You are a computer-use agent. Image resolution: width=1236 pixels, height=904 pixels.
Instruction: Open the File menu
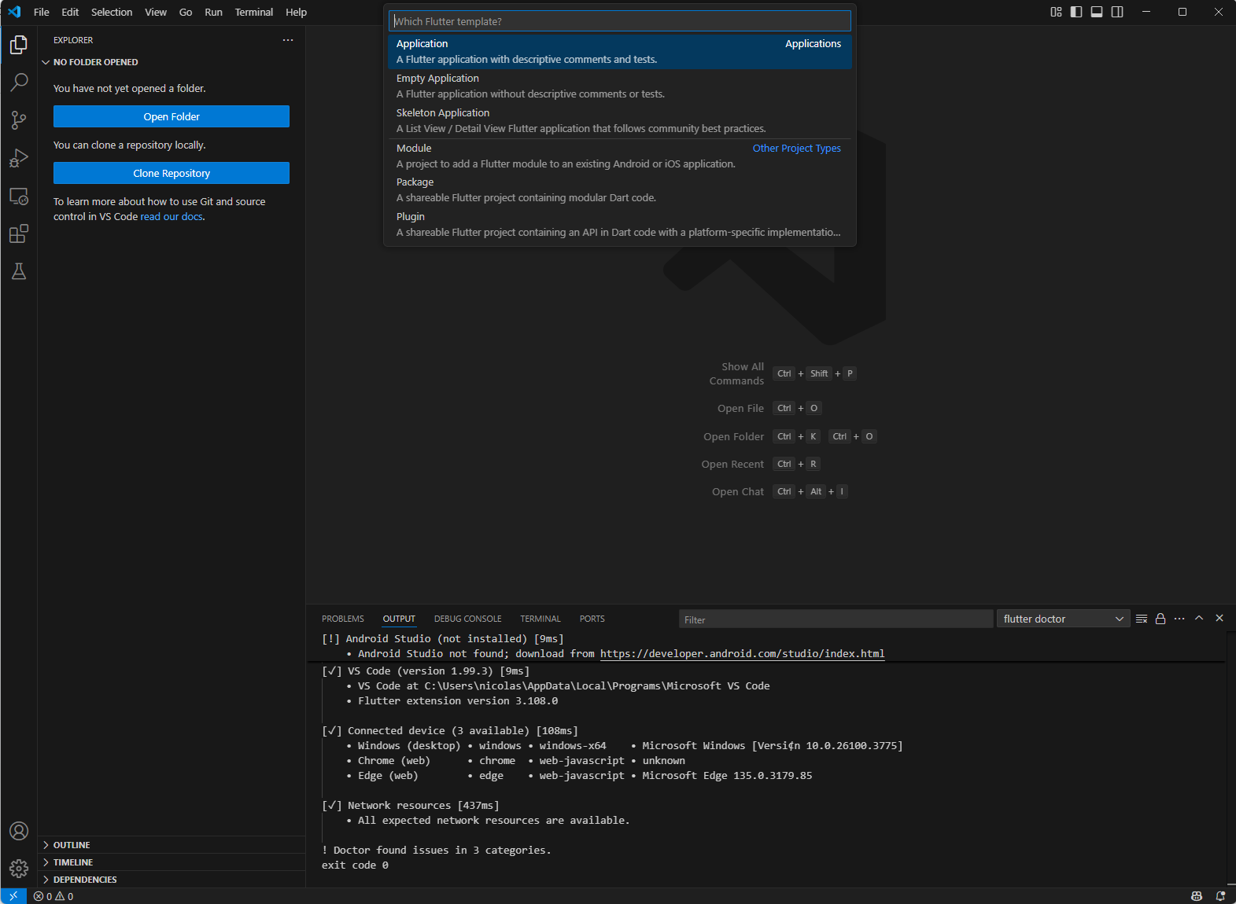42,12
